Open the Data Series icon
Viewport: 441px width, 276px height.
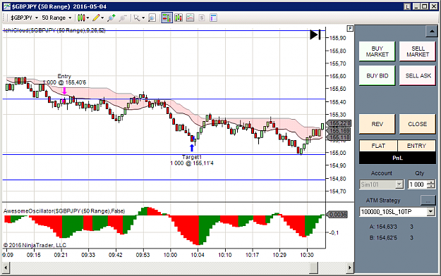coord(179,18)
